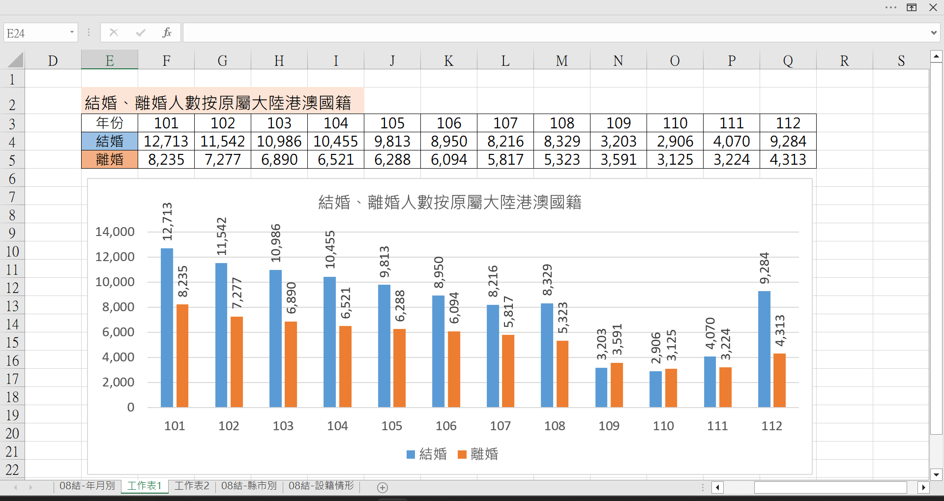Viewport: 944px width, 501px height.
Task: Click the 離婚 legend text
Action: [484, 454]
